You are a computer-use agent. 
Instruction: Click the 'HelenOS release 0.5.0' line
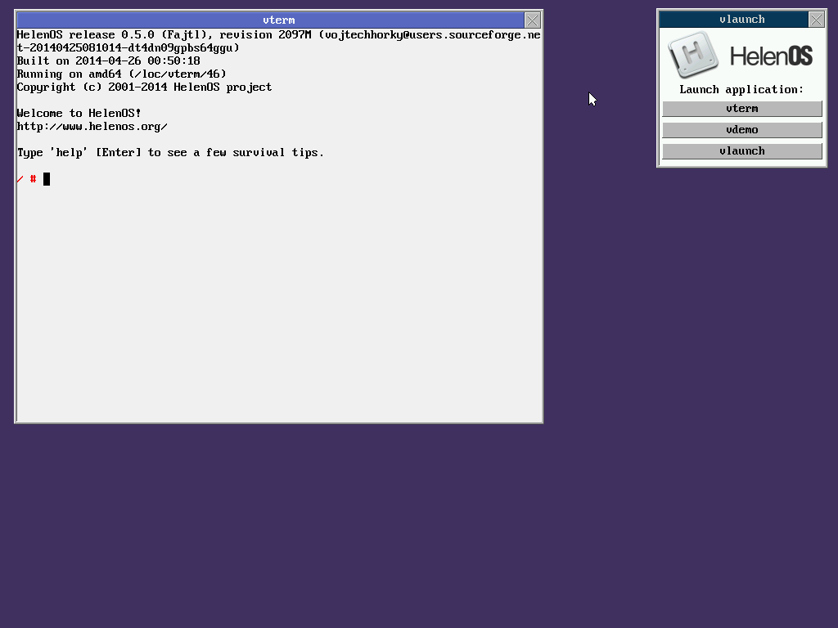click(x=278, y=41)
